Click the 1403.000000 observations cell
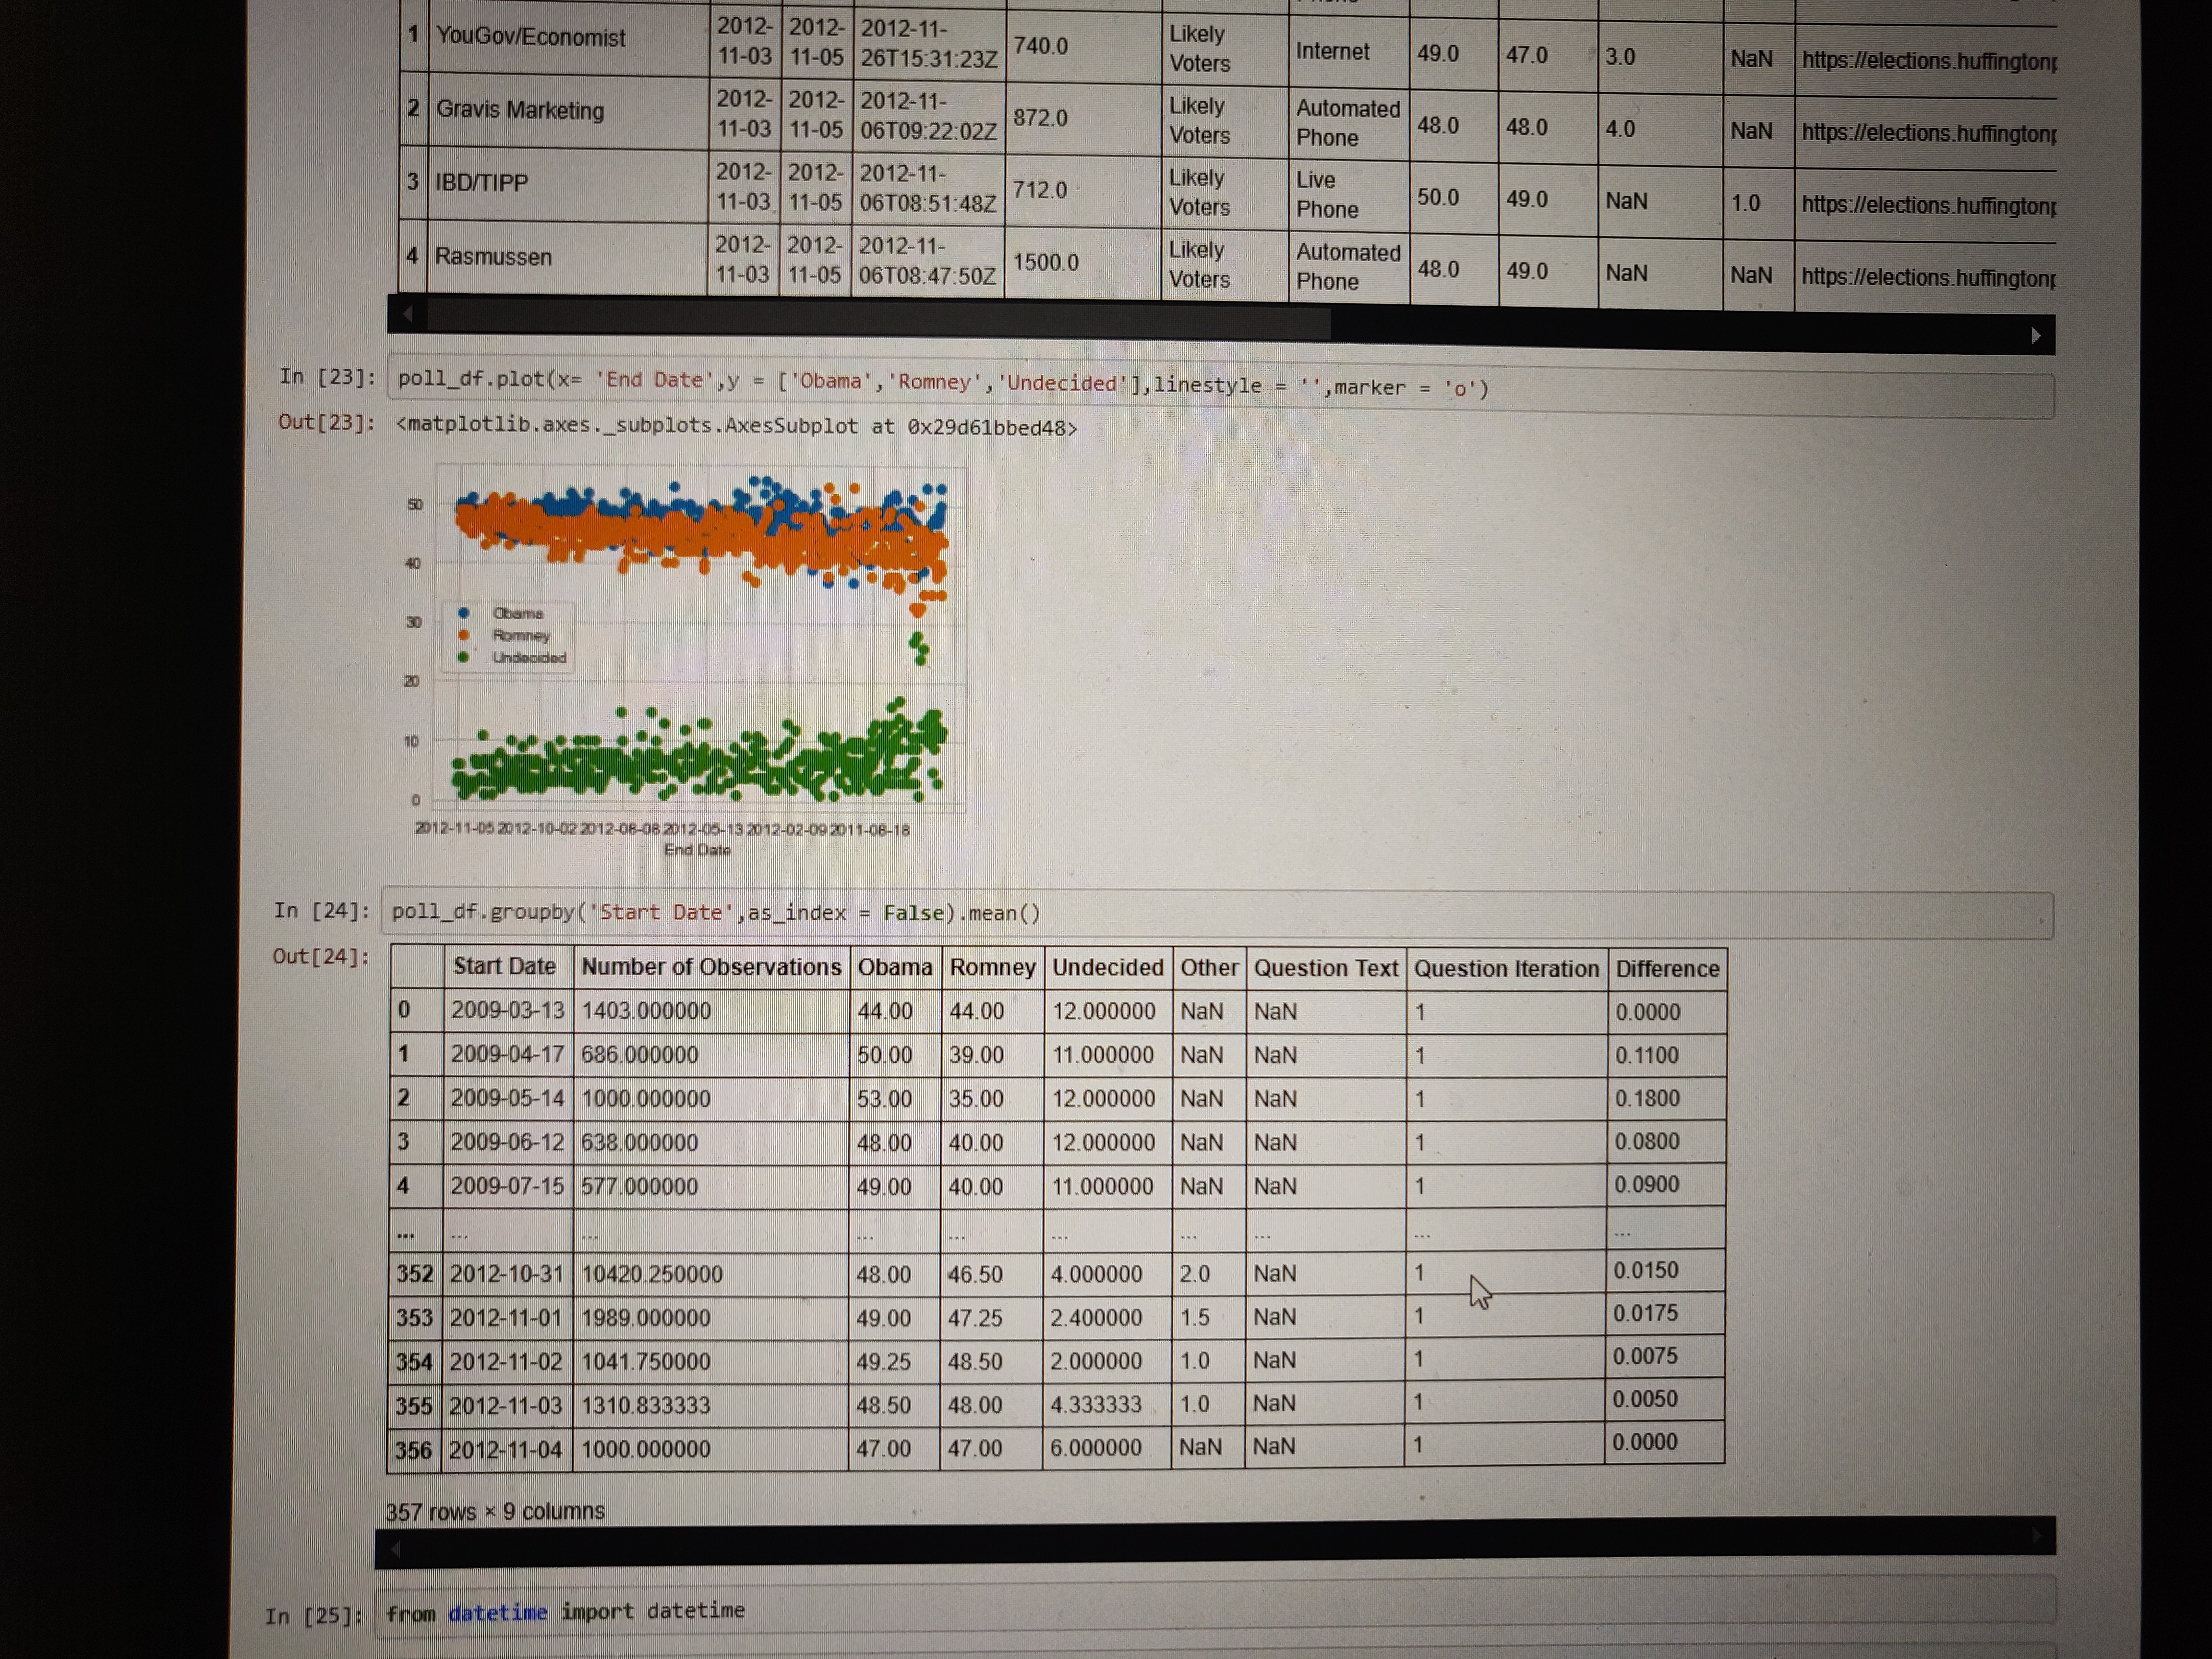Image resolution: width=2212 pixels, height=1659 pixels. (711, 1011)
